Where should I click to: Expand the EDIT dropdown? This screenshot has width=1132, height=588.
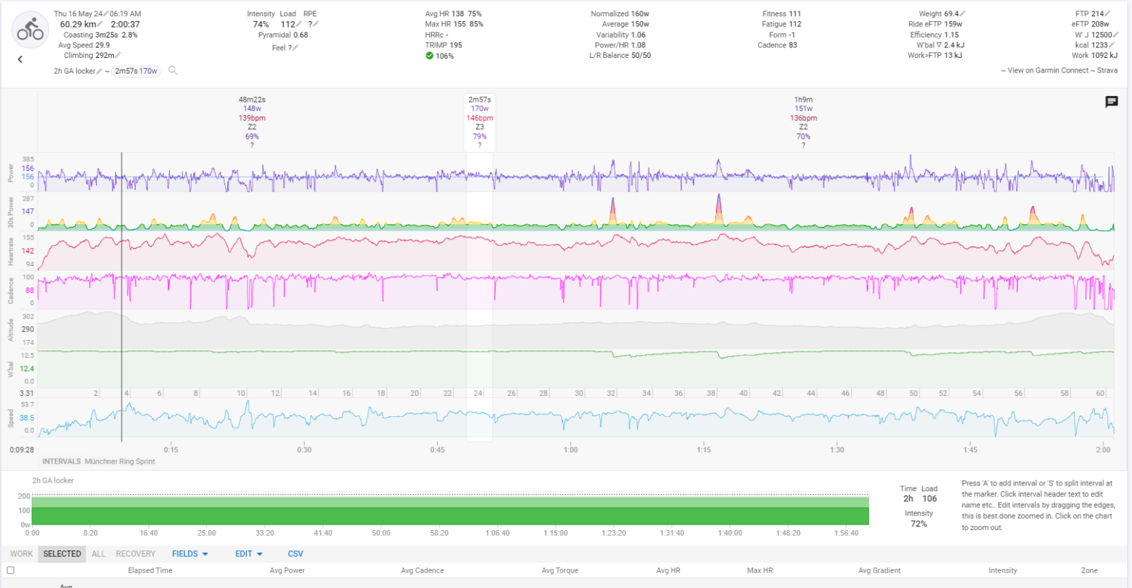[x=248, y=554]
